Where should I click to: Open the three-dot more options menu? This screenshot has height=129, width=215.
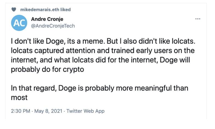coord(197,19)
